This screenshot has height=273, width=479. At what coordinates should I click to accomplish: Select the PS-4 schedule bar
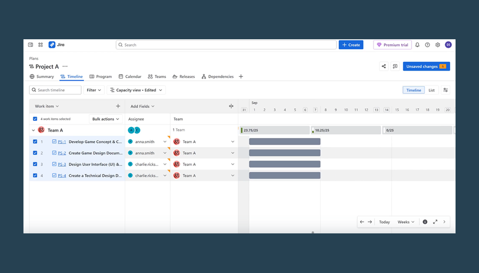tap(285, 175)
